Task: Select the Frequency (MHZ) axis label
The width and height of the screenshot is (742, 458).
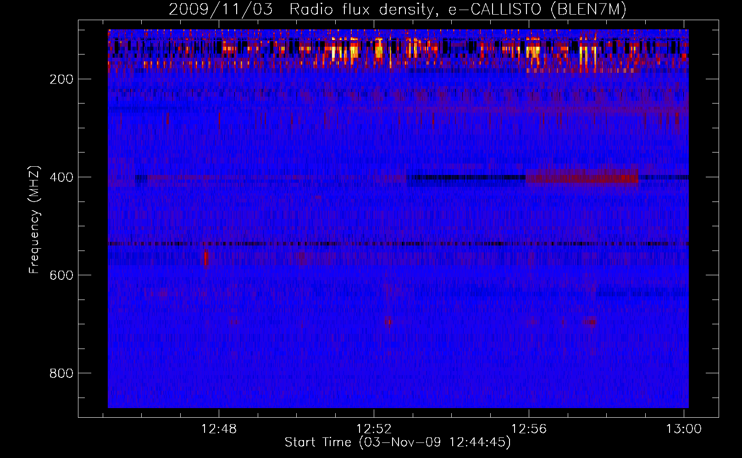Action: coord(34,220)
